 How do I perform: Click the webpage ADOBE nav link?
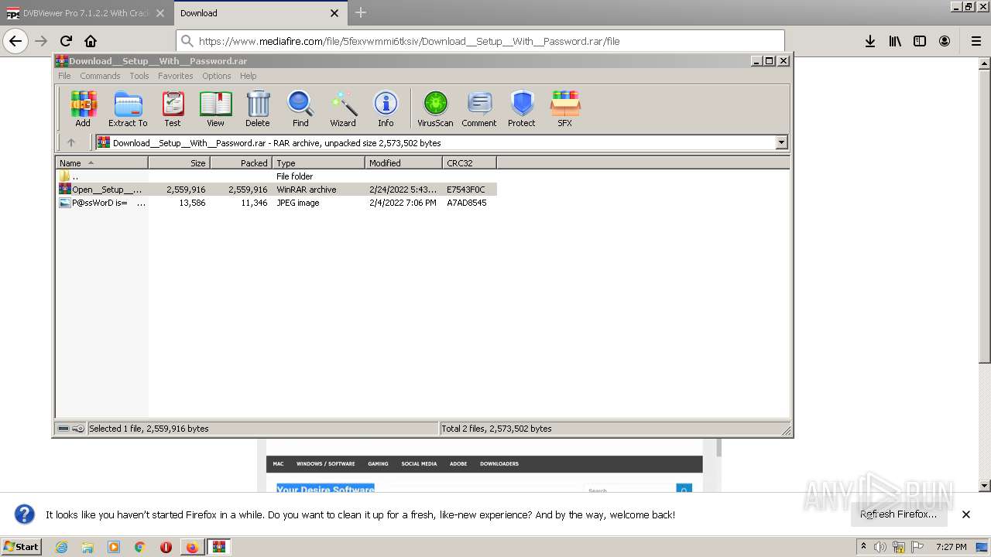458,464
